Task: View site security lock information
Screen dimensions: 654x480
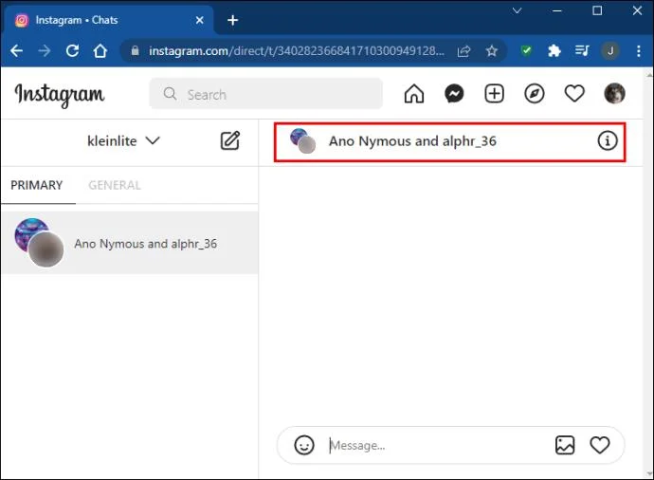Action: pyautogui.click(x=135, y=51)
